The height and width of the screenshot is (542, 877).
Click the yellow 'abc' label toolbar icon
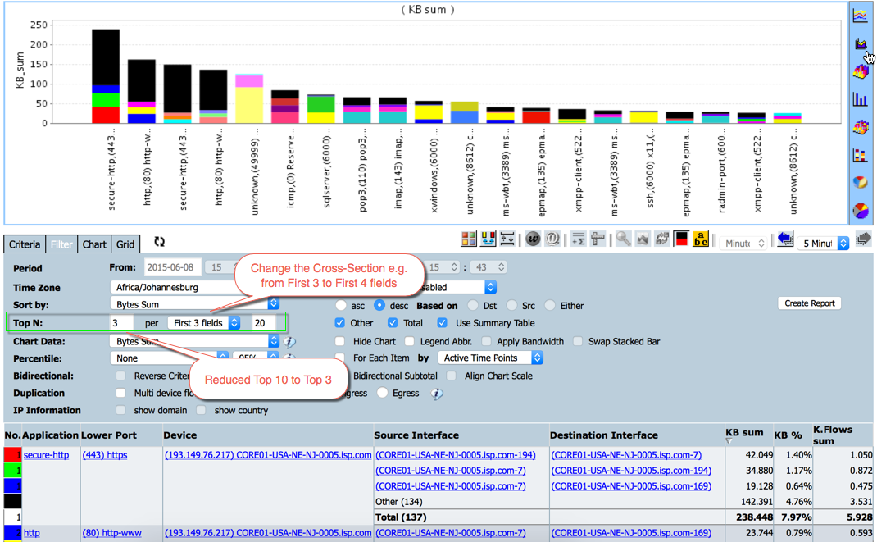tap(700, 239)
